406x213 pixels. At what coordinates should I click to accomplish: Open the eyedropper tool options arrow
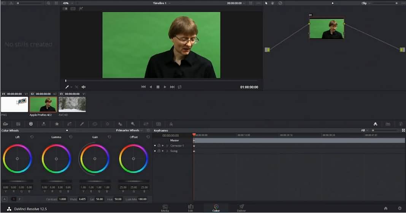tap(71, 87)
